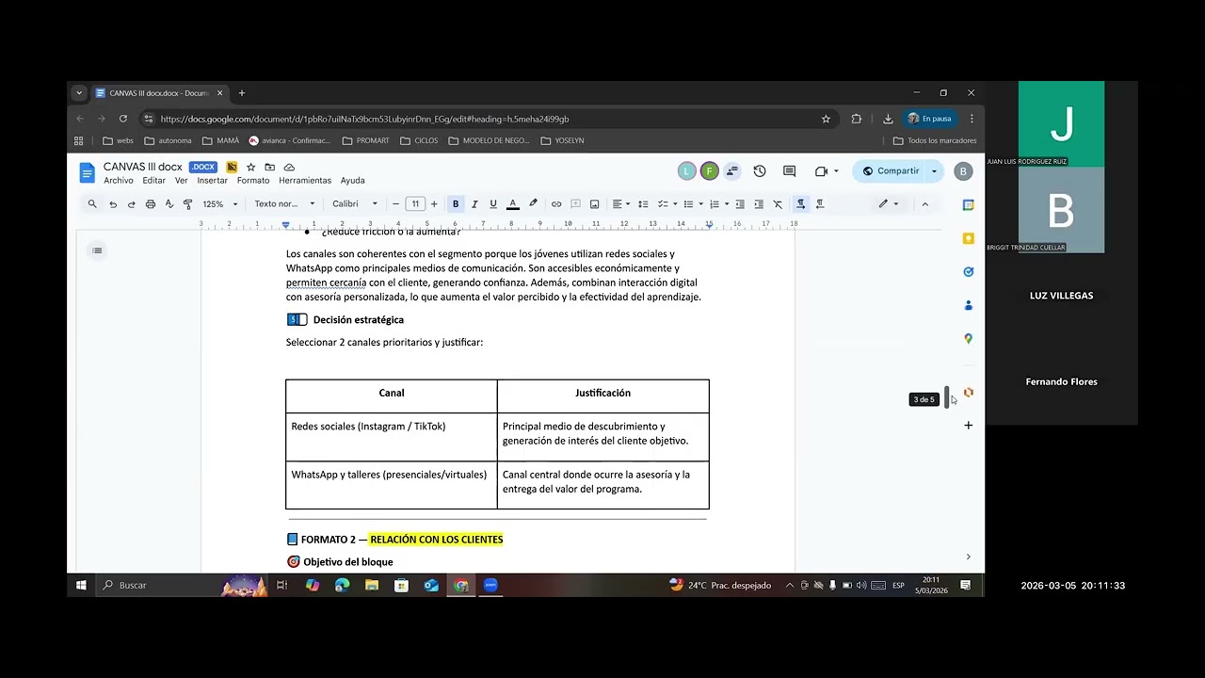Viewport: 1205px width, 678px height.
Task: Activate the paint format roller tool
Action: [187, 204]
